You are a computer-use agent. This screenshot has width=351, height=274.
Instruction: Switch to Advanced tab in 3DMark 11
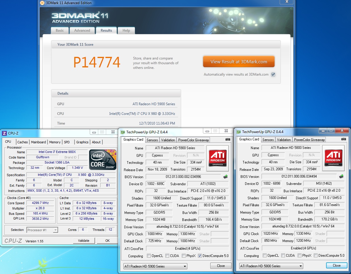coord(82,30)
